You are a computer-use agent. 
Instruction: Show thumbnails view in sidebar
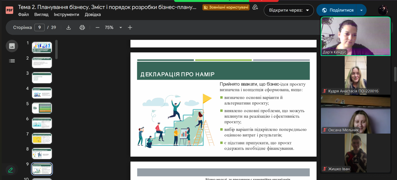pyautogui.click(x=12, y=46)
